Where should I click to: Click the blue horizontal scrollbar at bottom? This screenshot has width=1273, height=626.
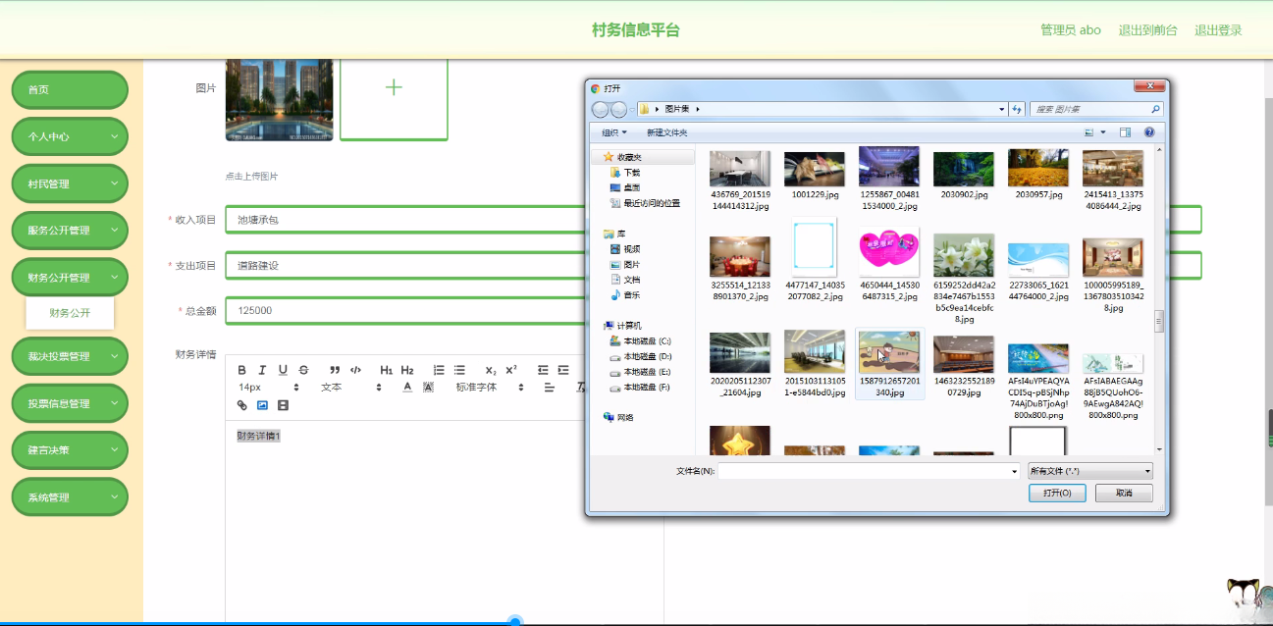pyautogui.click(x=514, y=620)
